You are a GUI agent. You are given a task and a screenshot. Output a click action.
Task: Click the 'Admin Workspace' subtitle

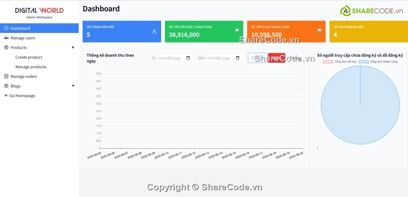tap(39, 18)
